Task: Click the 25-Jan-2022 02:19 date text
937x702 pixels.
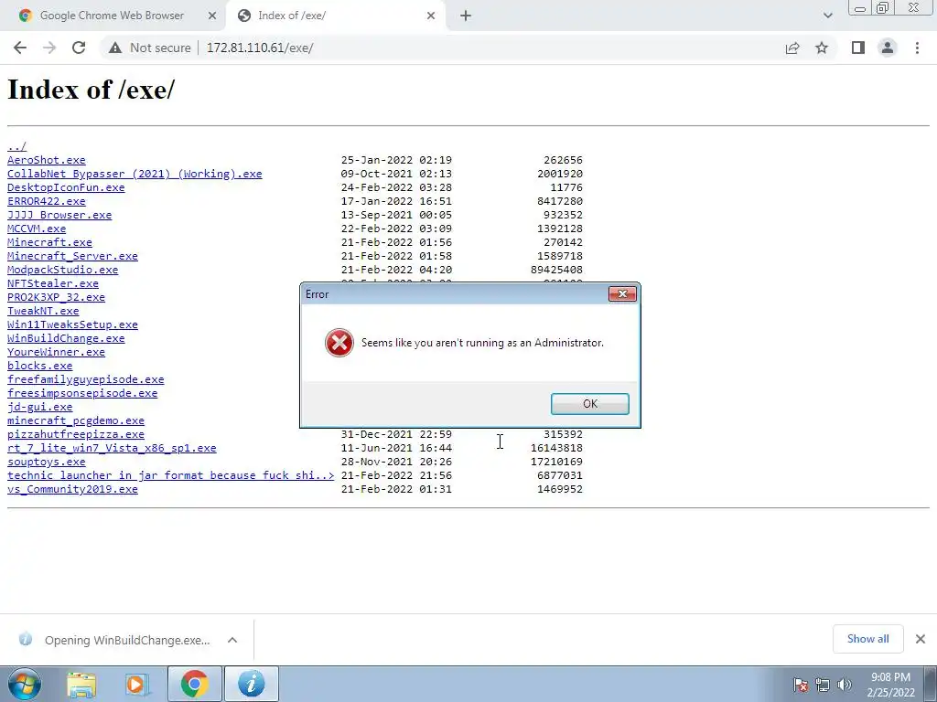Action: tap(396, 160)
